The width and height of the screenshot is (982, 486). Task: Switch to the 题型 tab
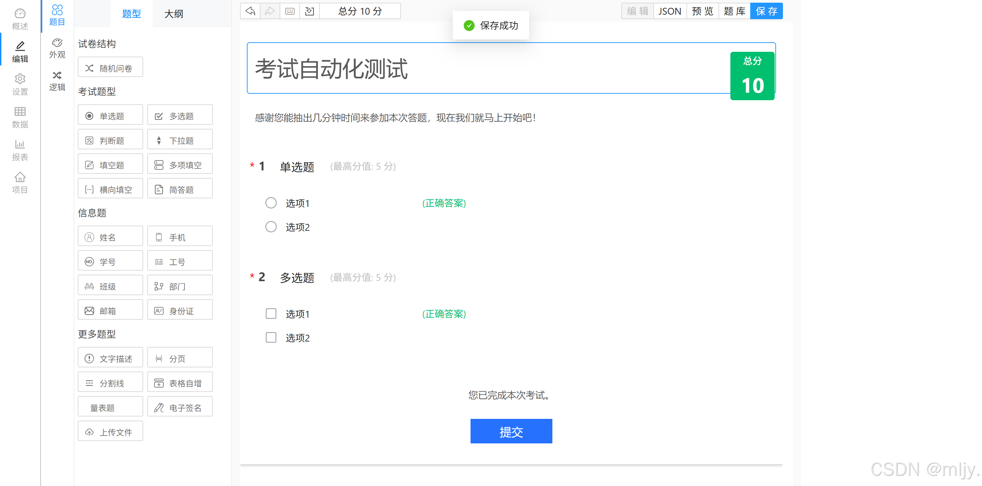[131, 14]
